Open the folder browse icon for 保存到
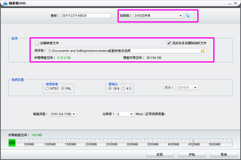This screenshot has width=241, height=160. [203, 51]
